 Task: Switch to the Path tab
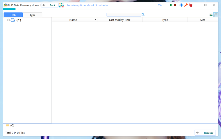point(13,15)
